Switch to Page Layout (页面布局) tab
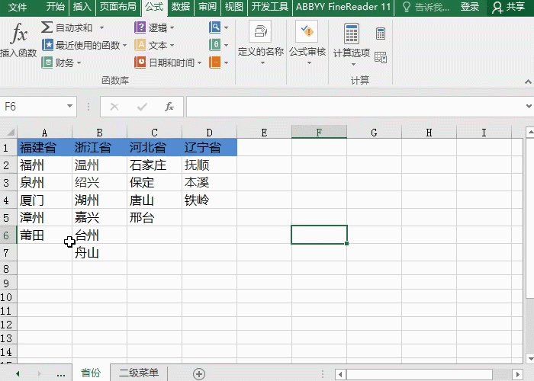Screen dimensions: 534x381 tap(117, 7)
